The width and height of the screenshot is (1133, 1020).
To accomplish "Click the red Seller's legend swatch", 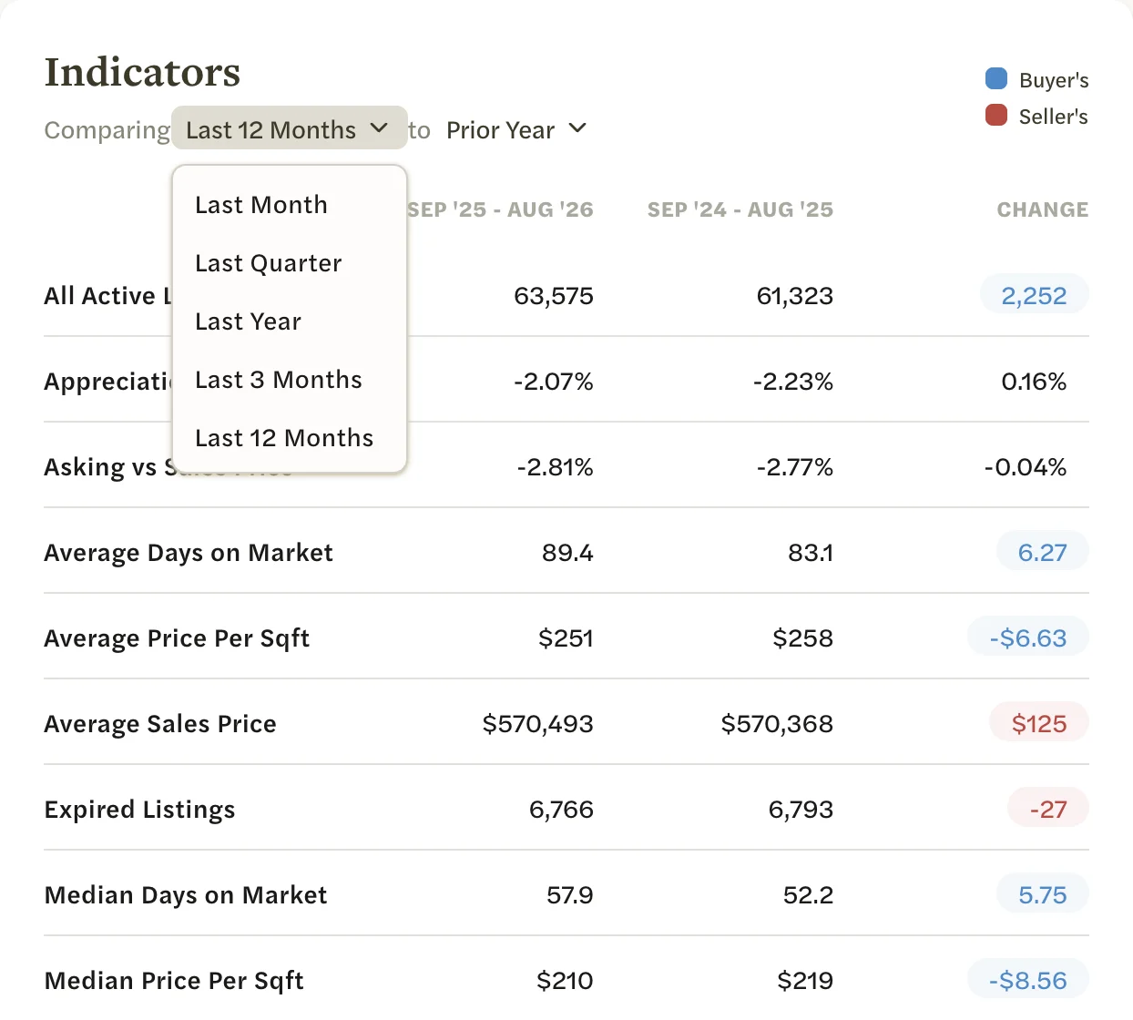I will coord(996,116).
